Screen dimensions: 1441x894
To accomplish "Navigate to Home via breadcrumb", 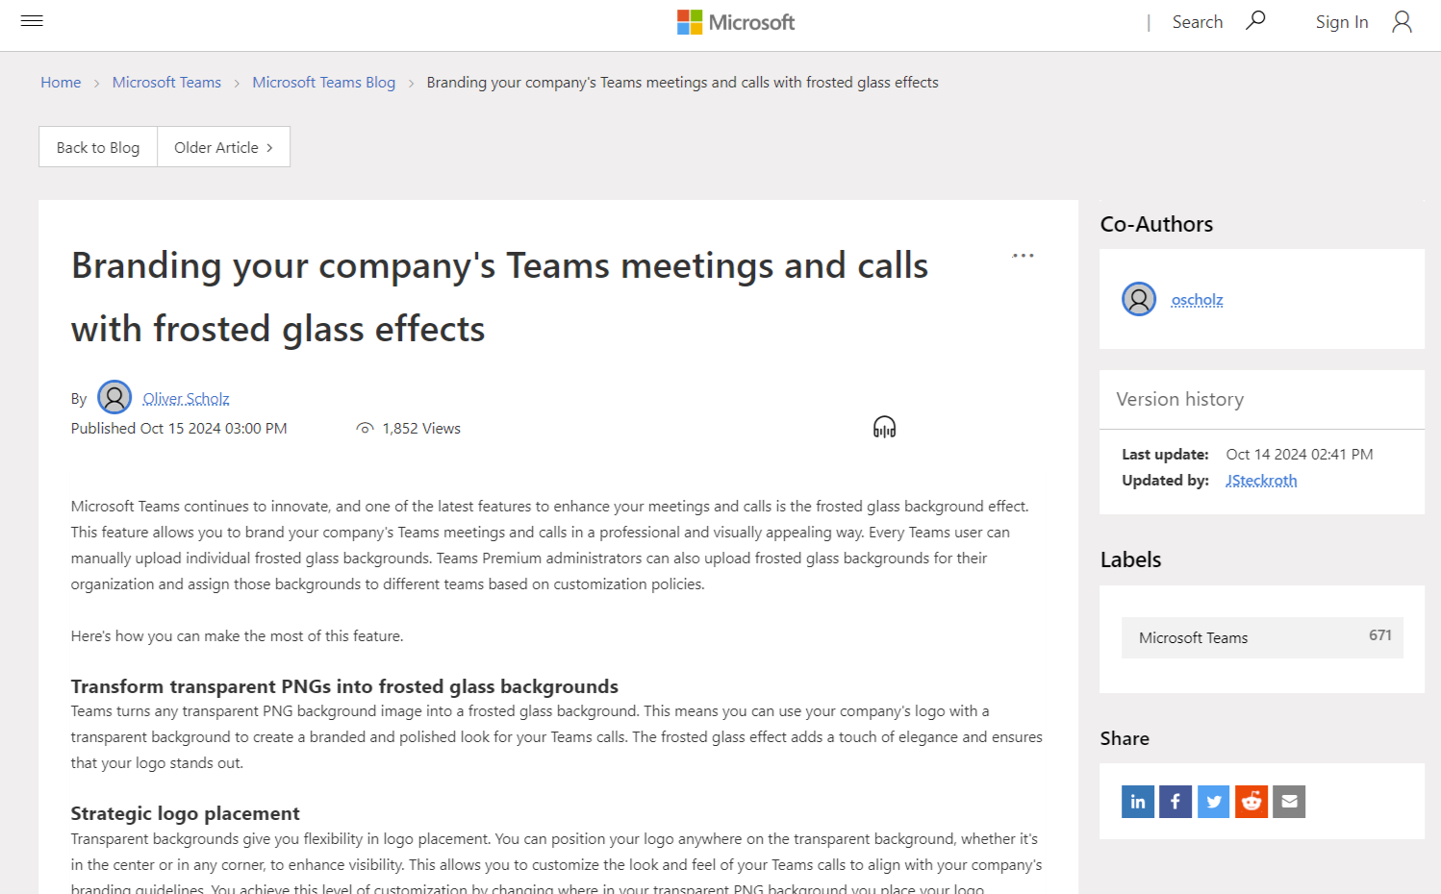I will click(61, 82).
